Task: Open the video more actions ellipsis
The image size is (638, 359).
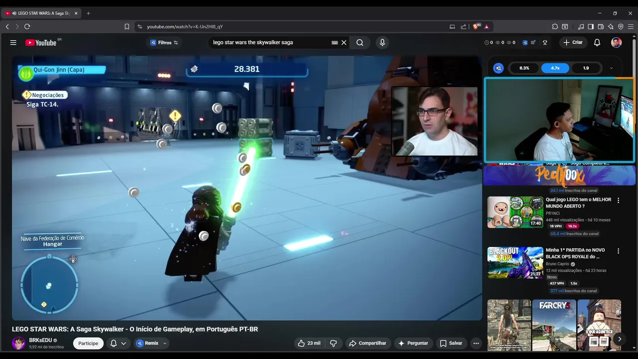Action: coord(476,343)
